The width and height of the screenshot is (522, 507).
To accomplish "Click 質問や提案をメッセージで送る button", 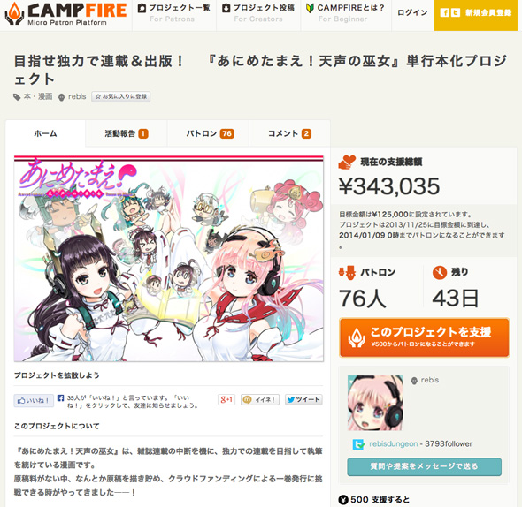I will [424, 466].
